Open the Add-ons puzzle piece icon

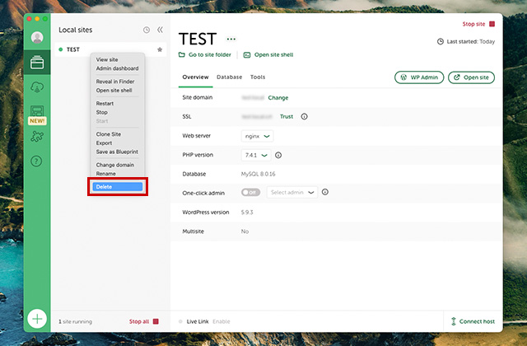point(37,137)
